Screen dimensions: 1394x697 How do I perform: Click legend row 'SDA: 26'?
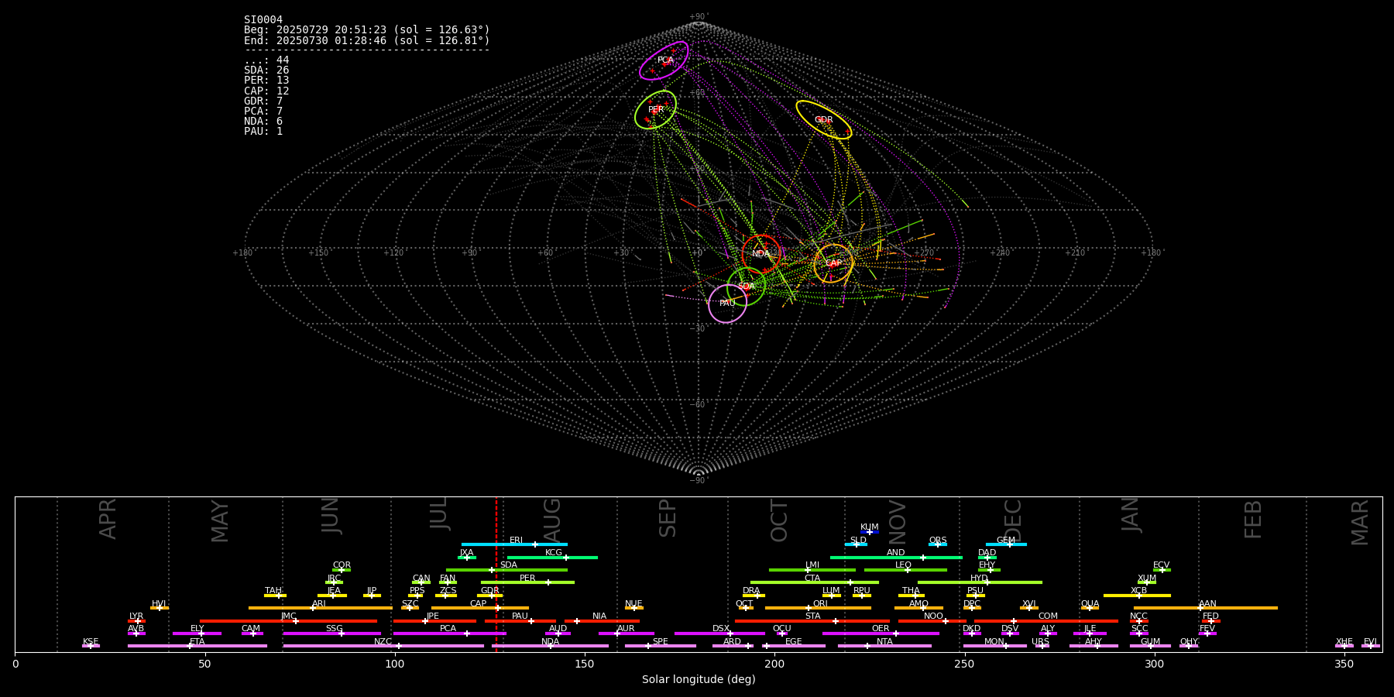tap(266, 70)
